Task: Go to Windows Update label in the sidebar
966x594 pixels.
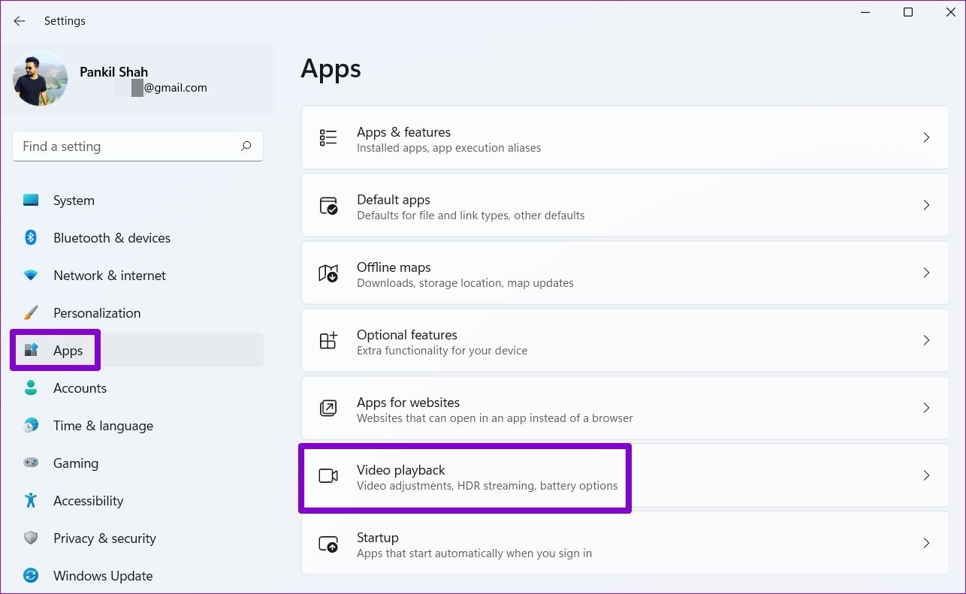Action: pos(103,576)
